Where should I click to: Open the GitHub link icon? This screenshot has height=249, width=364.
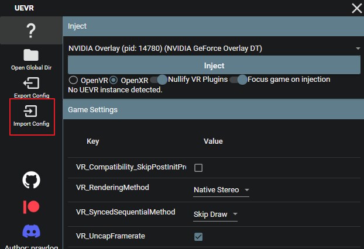(x=31, y=180)
